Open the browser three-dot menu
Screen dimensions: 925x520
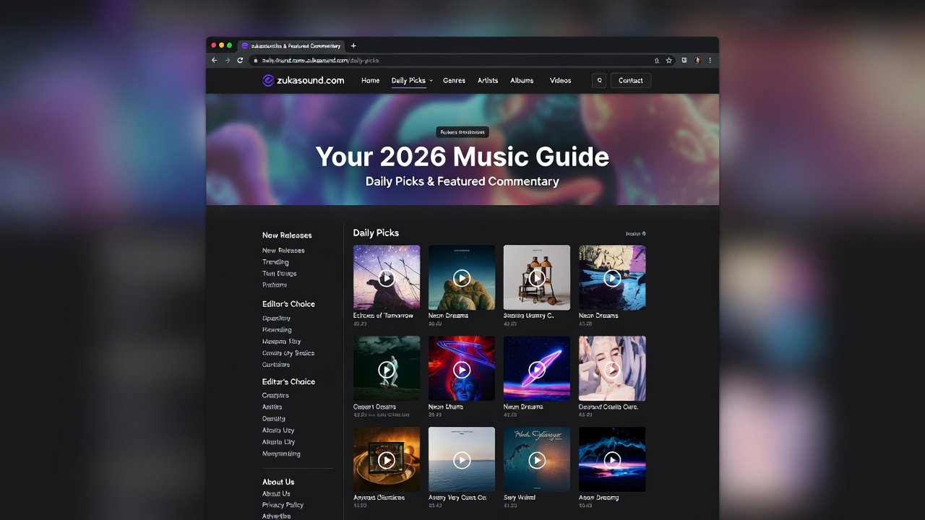710,61
